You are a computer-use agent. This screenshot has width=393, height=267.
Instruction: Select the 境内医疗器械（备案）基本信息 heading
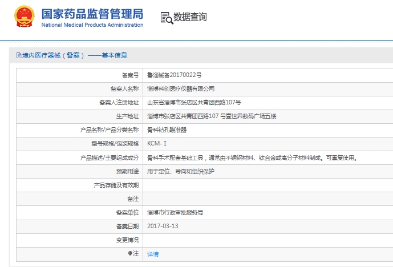pyautogui.click(x=75, y=55)
